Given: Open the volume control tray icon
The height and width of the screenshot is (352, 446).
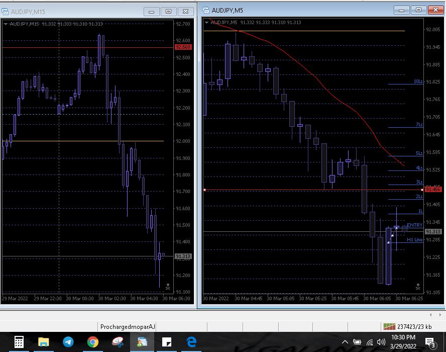Looking at the screenshot, I should (x=381, y=342).
